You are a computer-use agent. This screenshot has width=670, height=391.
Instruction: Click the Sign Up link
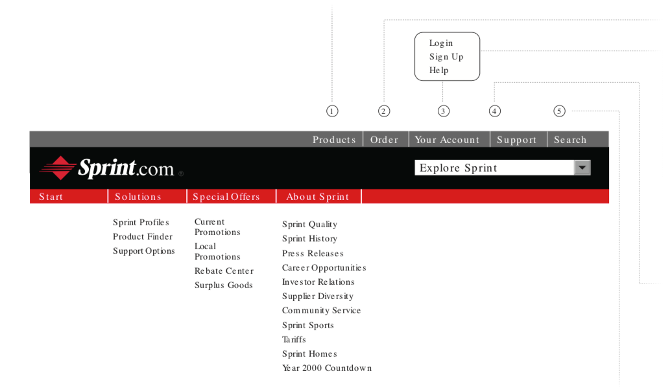(x=446, y=57)
